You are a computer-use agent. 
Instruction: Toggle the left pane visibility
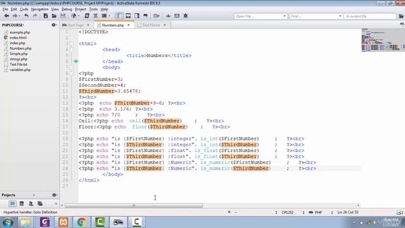(120, 16)
